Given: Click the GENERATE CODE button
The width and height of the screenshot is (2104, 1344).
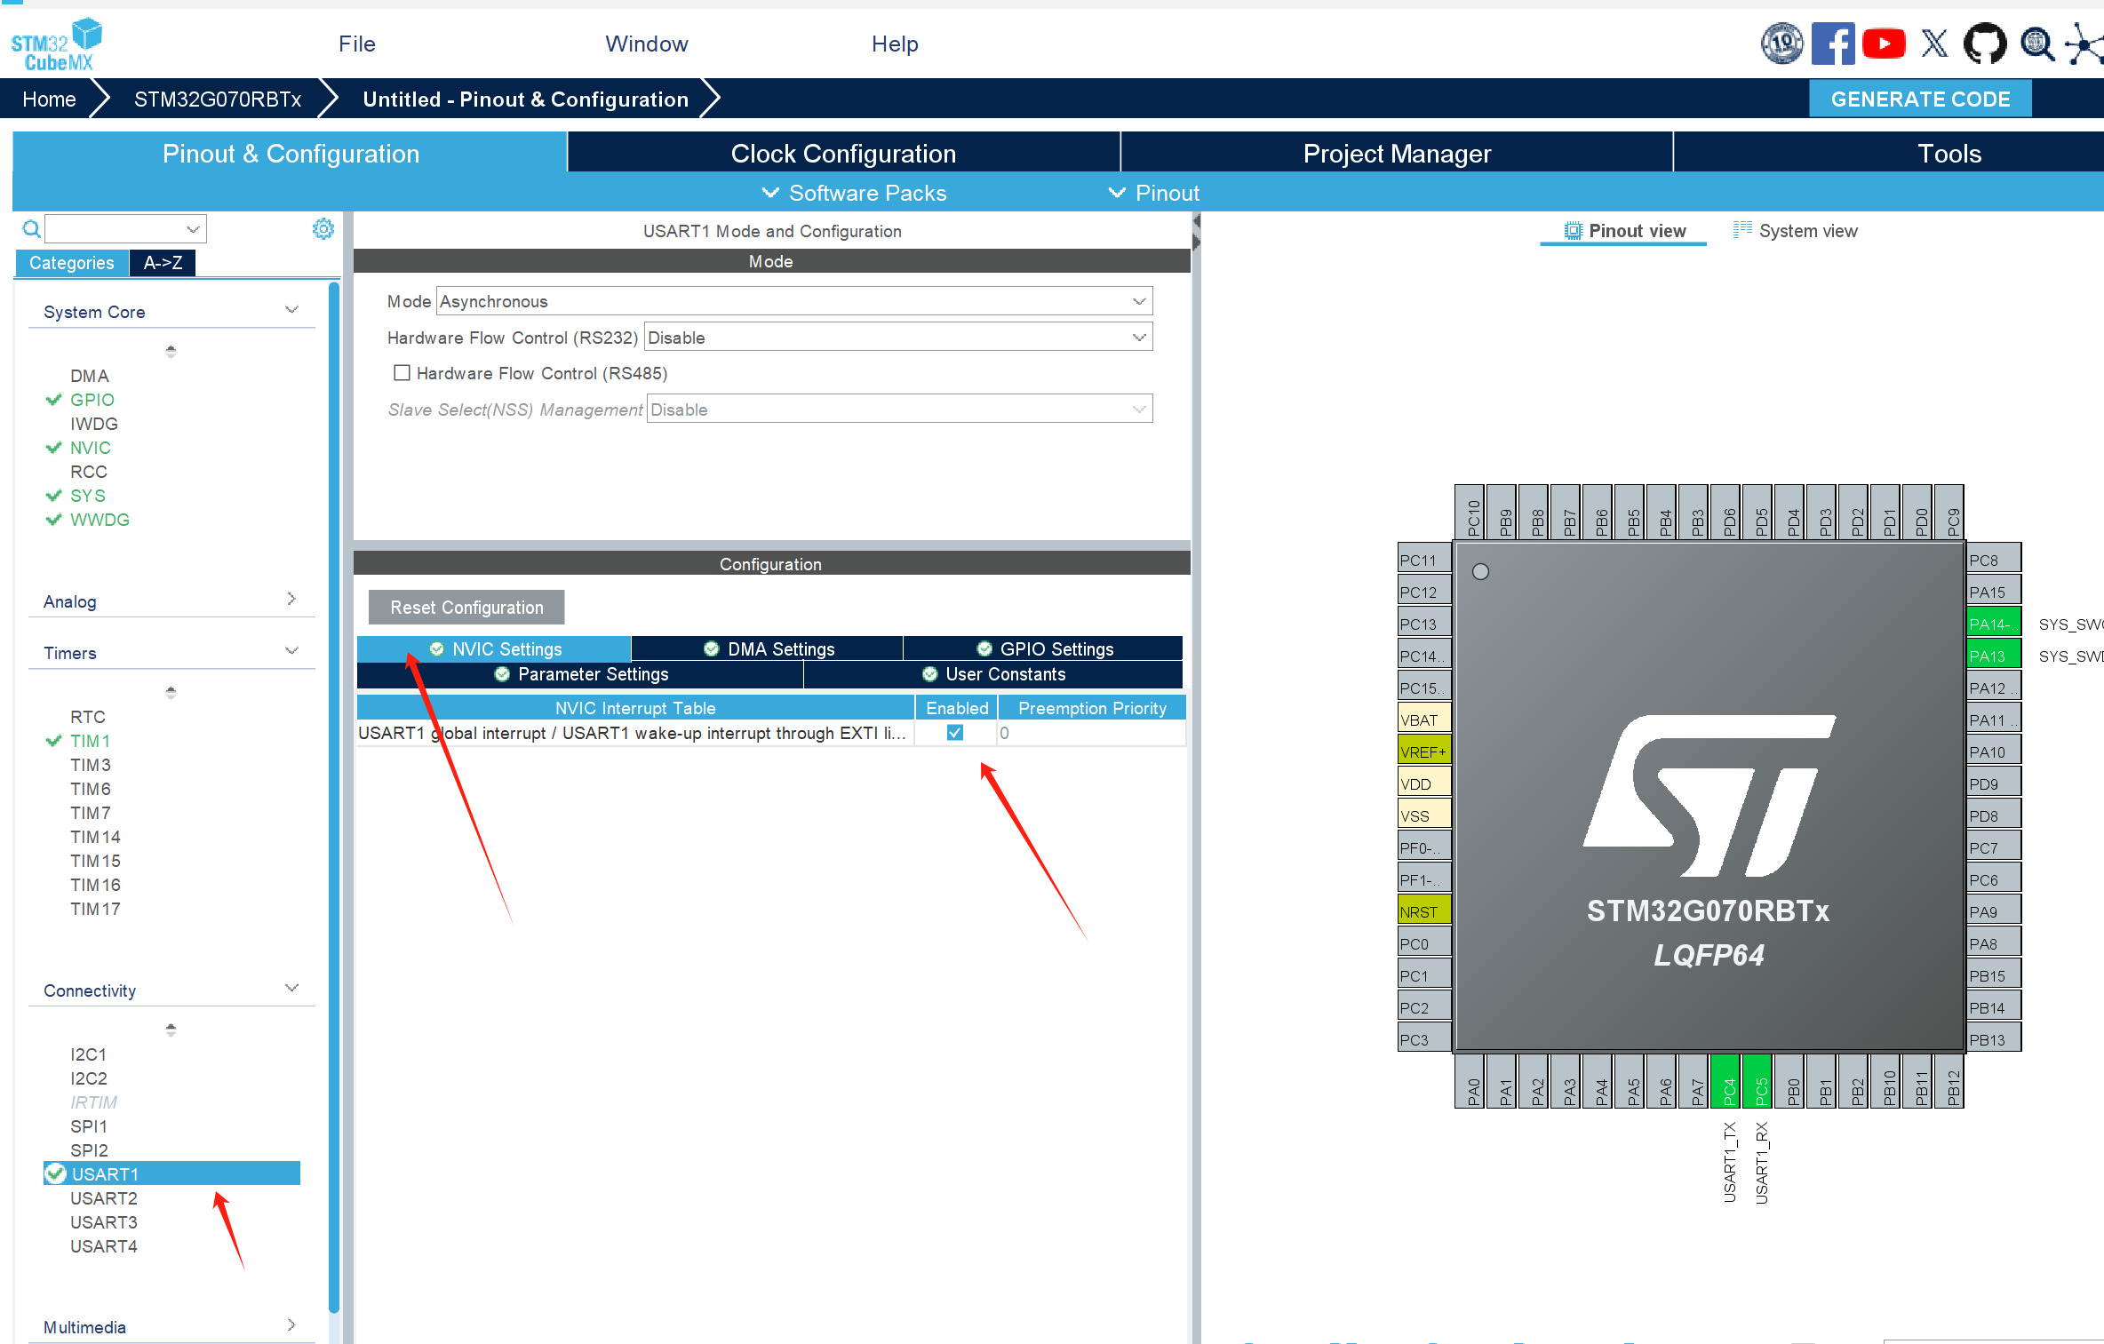Looking at the screenshot, I should click(1920, 99).
